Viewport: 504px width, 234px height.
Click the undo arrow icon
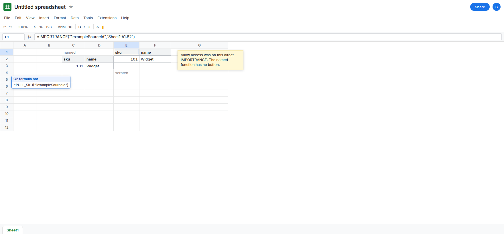[x=5, y=27]
